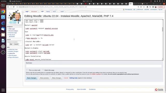
Task: Click the edit area vertical scrollbar thumb
Action: click(x=163, y=29)
